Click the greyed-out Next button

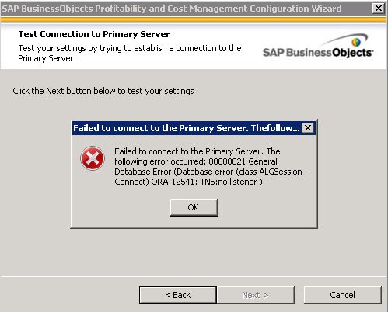point(256,295)
